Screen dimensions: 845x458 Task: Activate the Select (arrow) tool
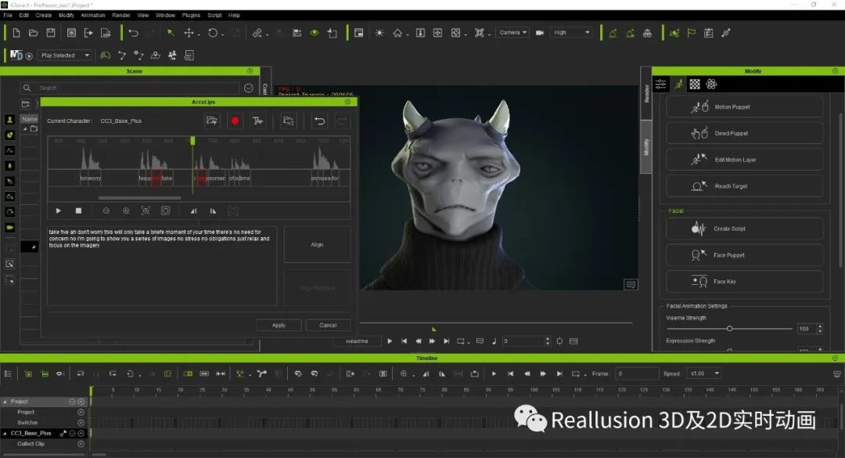point(171,33)
